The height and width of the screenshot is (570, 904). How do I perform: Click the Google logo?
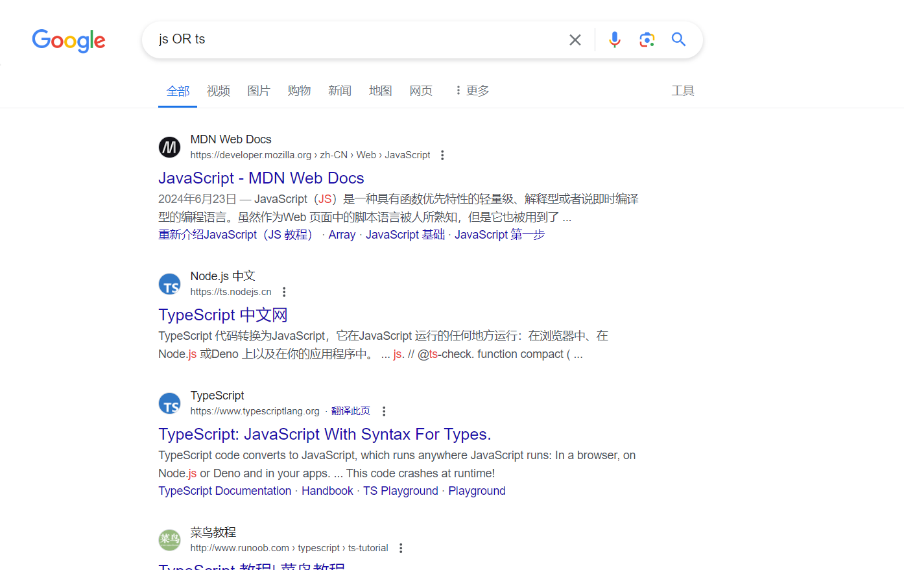pyautogui.click(x=69, y=40)
